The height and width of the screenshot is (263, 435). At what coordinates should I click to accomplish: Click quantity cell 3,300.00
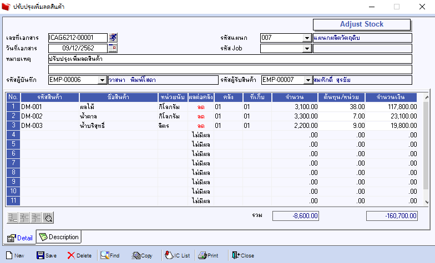295,116
